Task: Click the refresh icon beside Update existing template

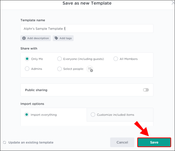Action: (x=5, y=142)
